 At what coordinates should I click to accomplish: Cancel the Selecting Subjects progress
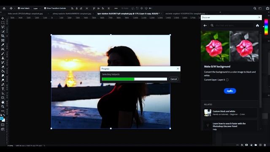[x=173, y=79]
